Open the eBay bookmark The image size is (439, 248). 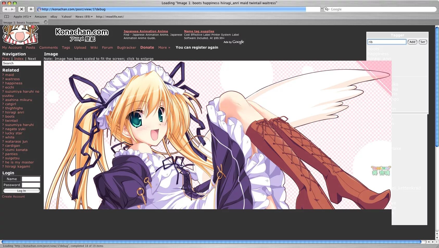tap(54, 17)
